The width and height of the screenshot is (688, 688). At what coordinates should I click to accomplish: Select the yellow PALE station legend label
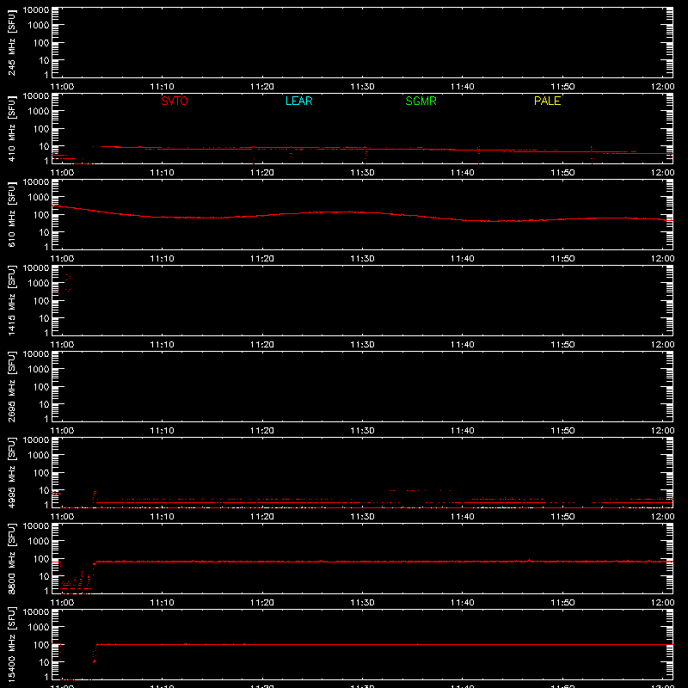point(547,101)
